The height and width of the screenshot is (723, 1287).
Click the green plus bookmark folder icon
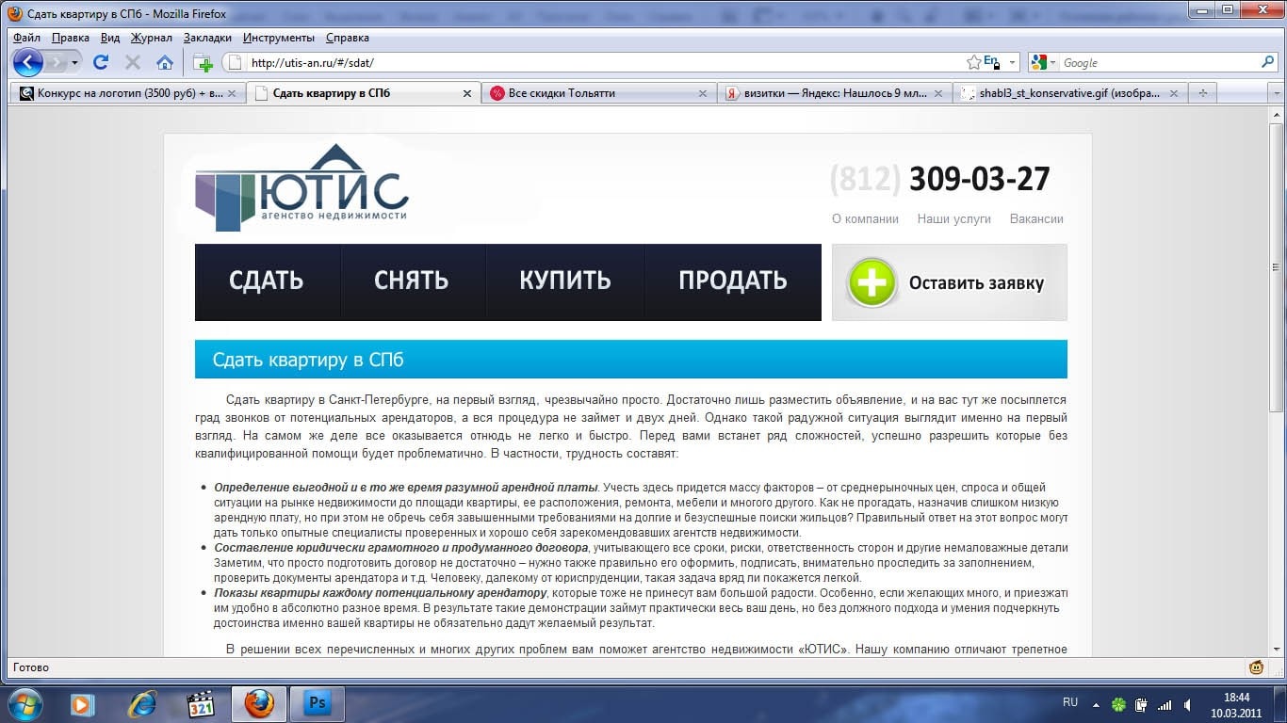point(203,63)
